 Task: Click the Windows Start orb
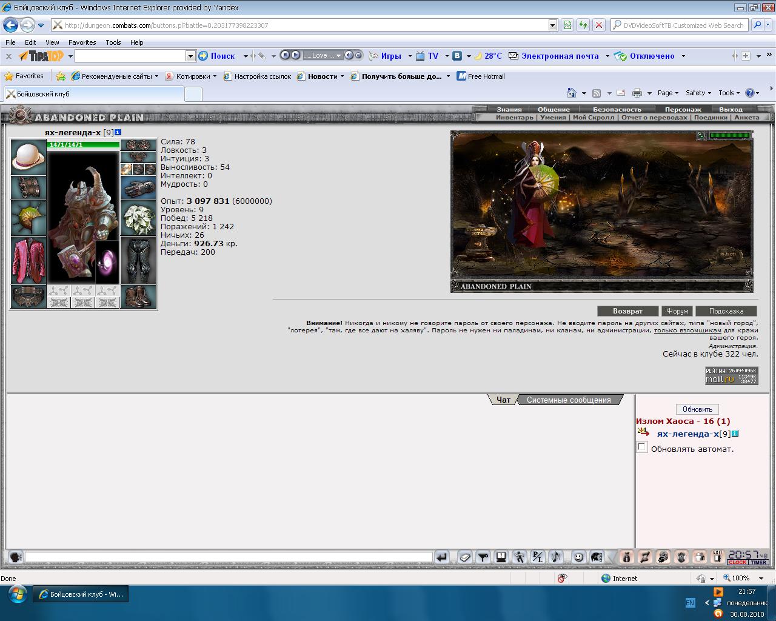click(x=17, y=594)
